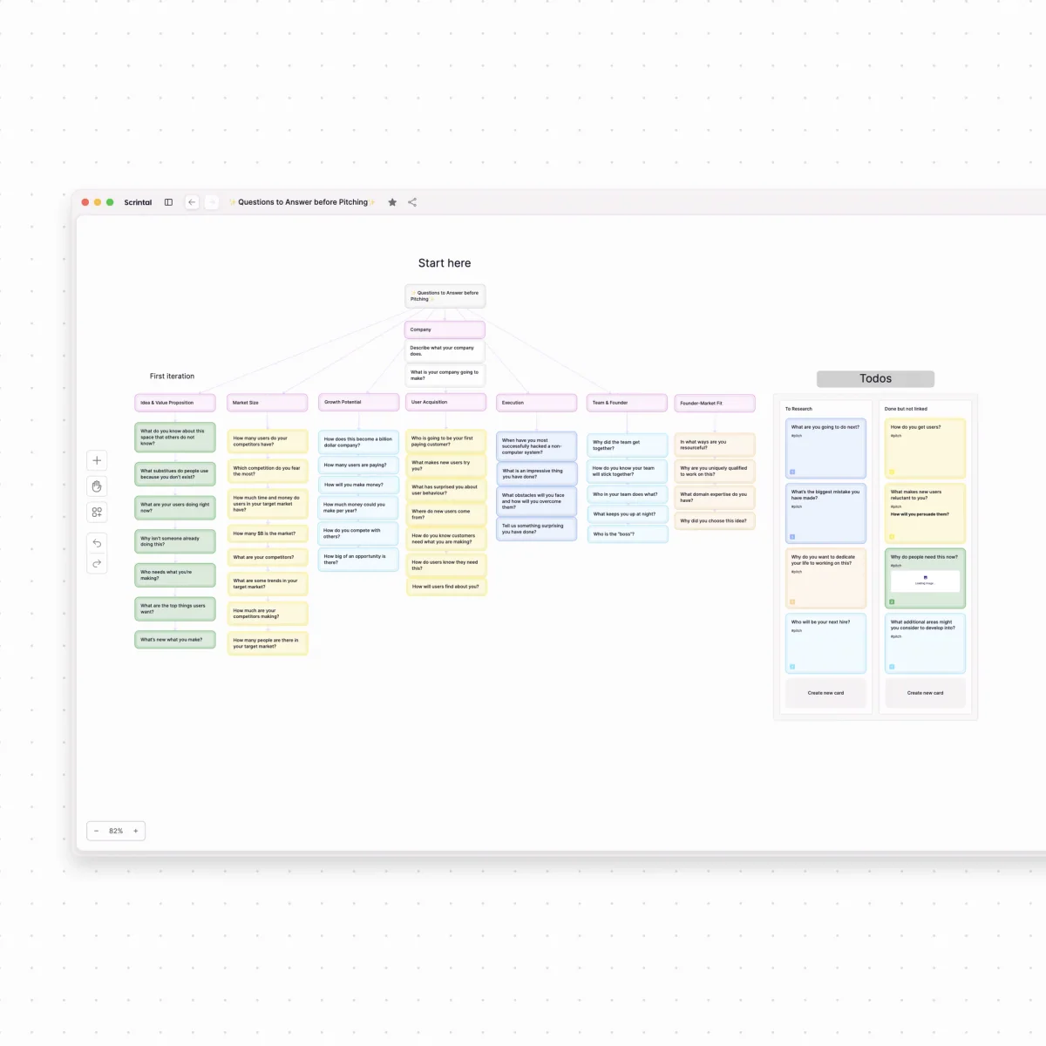Select the 'User Acquisition' header card
The width and height of the screenshot is (1046, 1046).
pos(445,402)
